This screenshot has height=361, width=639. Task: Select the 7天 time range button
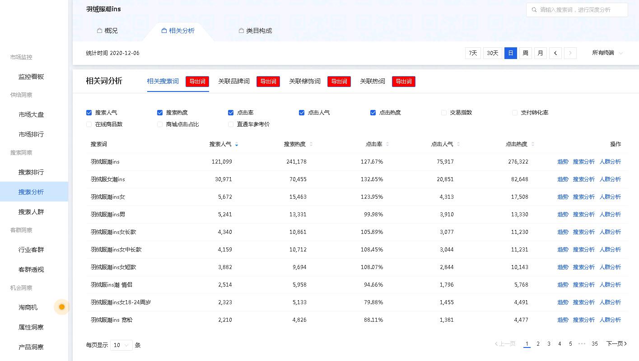pos(473,53)
